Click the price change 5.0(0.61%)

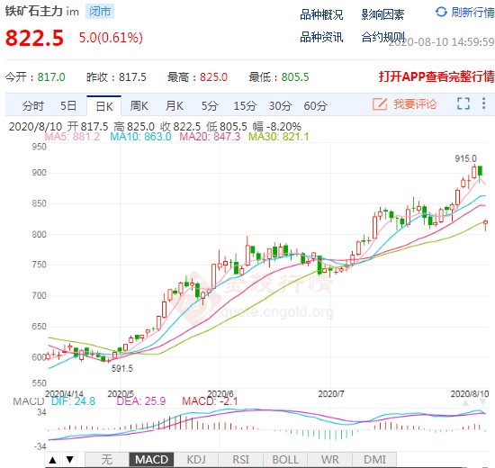111,38
